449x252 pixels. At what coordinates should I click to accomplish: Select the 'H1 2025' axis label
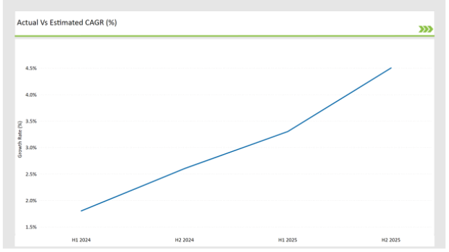coord(287,240)
